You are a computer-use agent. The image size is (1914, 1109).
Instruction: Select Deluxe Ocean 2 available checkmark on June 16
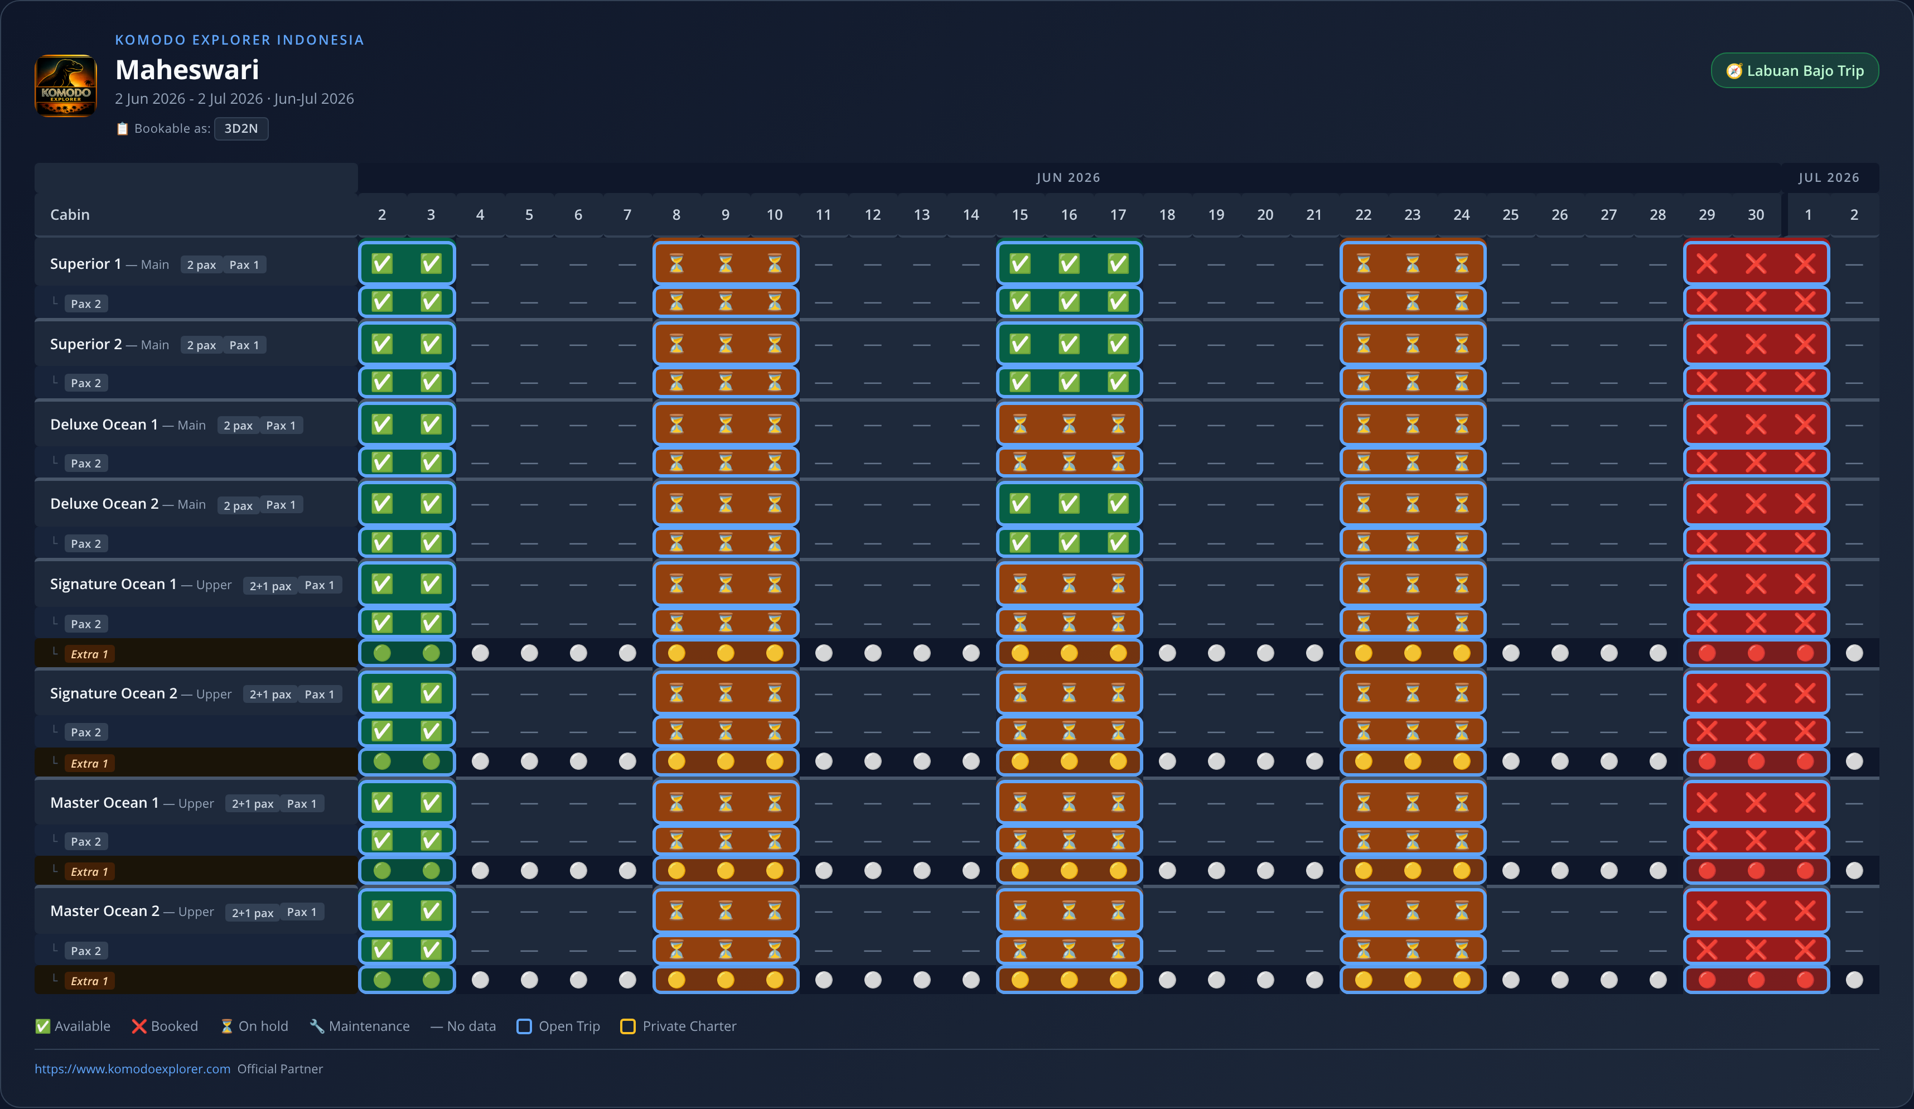[1069, 504]
